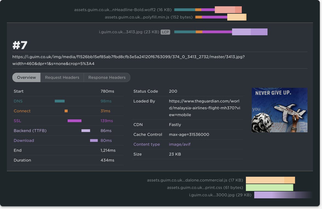Click the orange Connect timing bar
This screenshot has width=322, height=209.
coord(66,111)
